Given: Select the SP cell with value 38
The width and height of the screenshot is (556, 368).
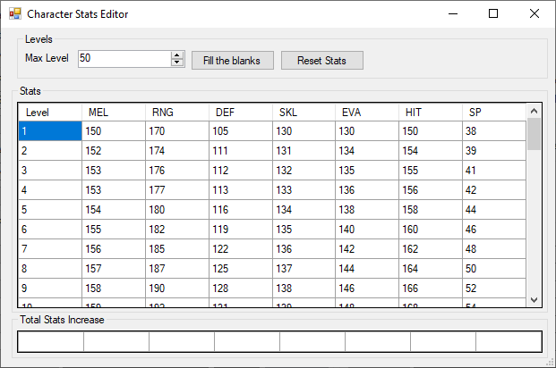Looking at the screenshot, I should [x=494, y=131].
